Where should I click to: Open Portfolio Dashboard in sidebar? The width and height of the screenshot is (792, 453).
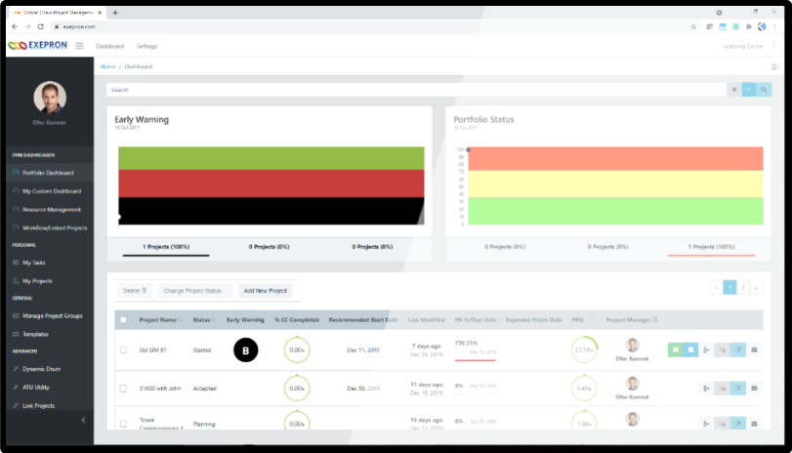(50, 173)
